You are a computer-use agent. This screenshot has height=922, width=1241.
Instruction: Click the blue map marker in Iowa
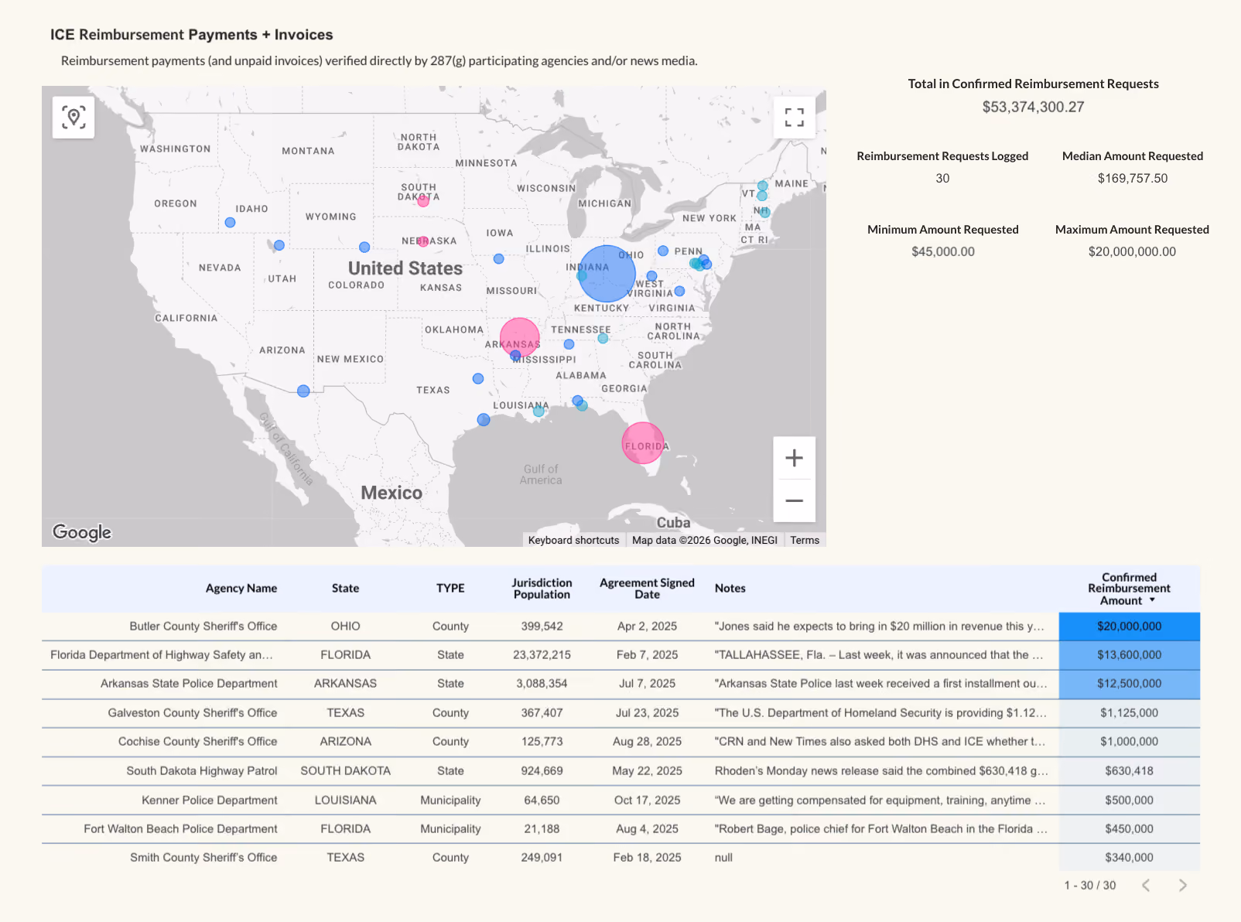(499, 259)
